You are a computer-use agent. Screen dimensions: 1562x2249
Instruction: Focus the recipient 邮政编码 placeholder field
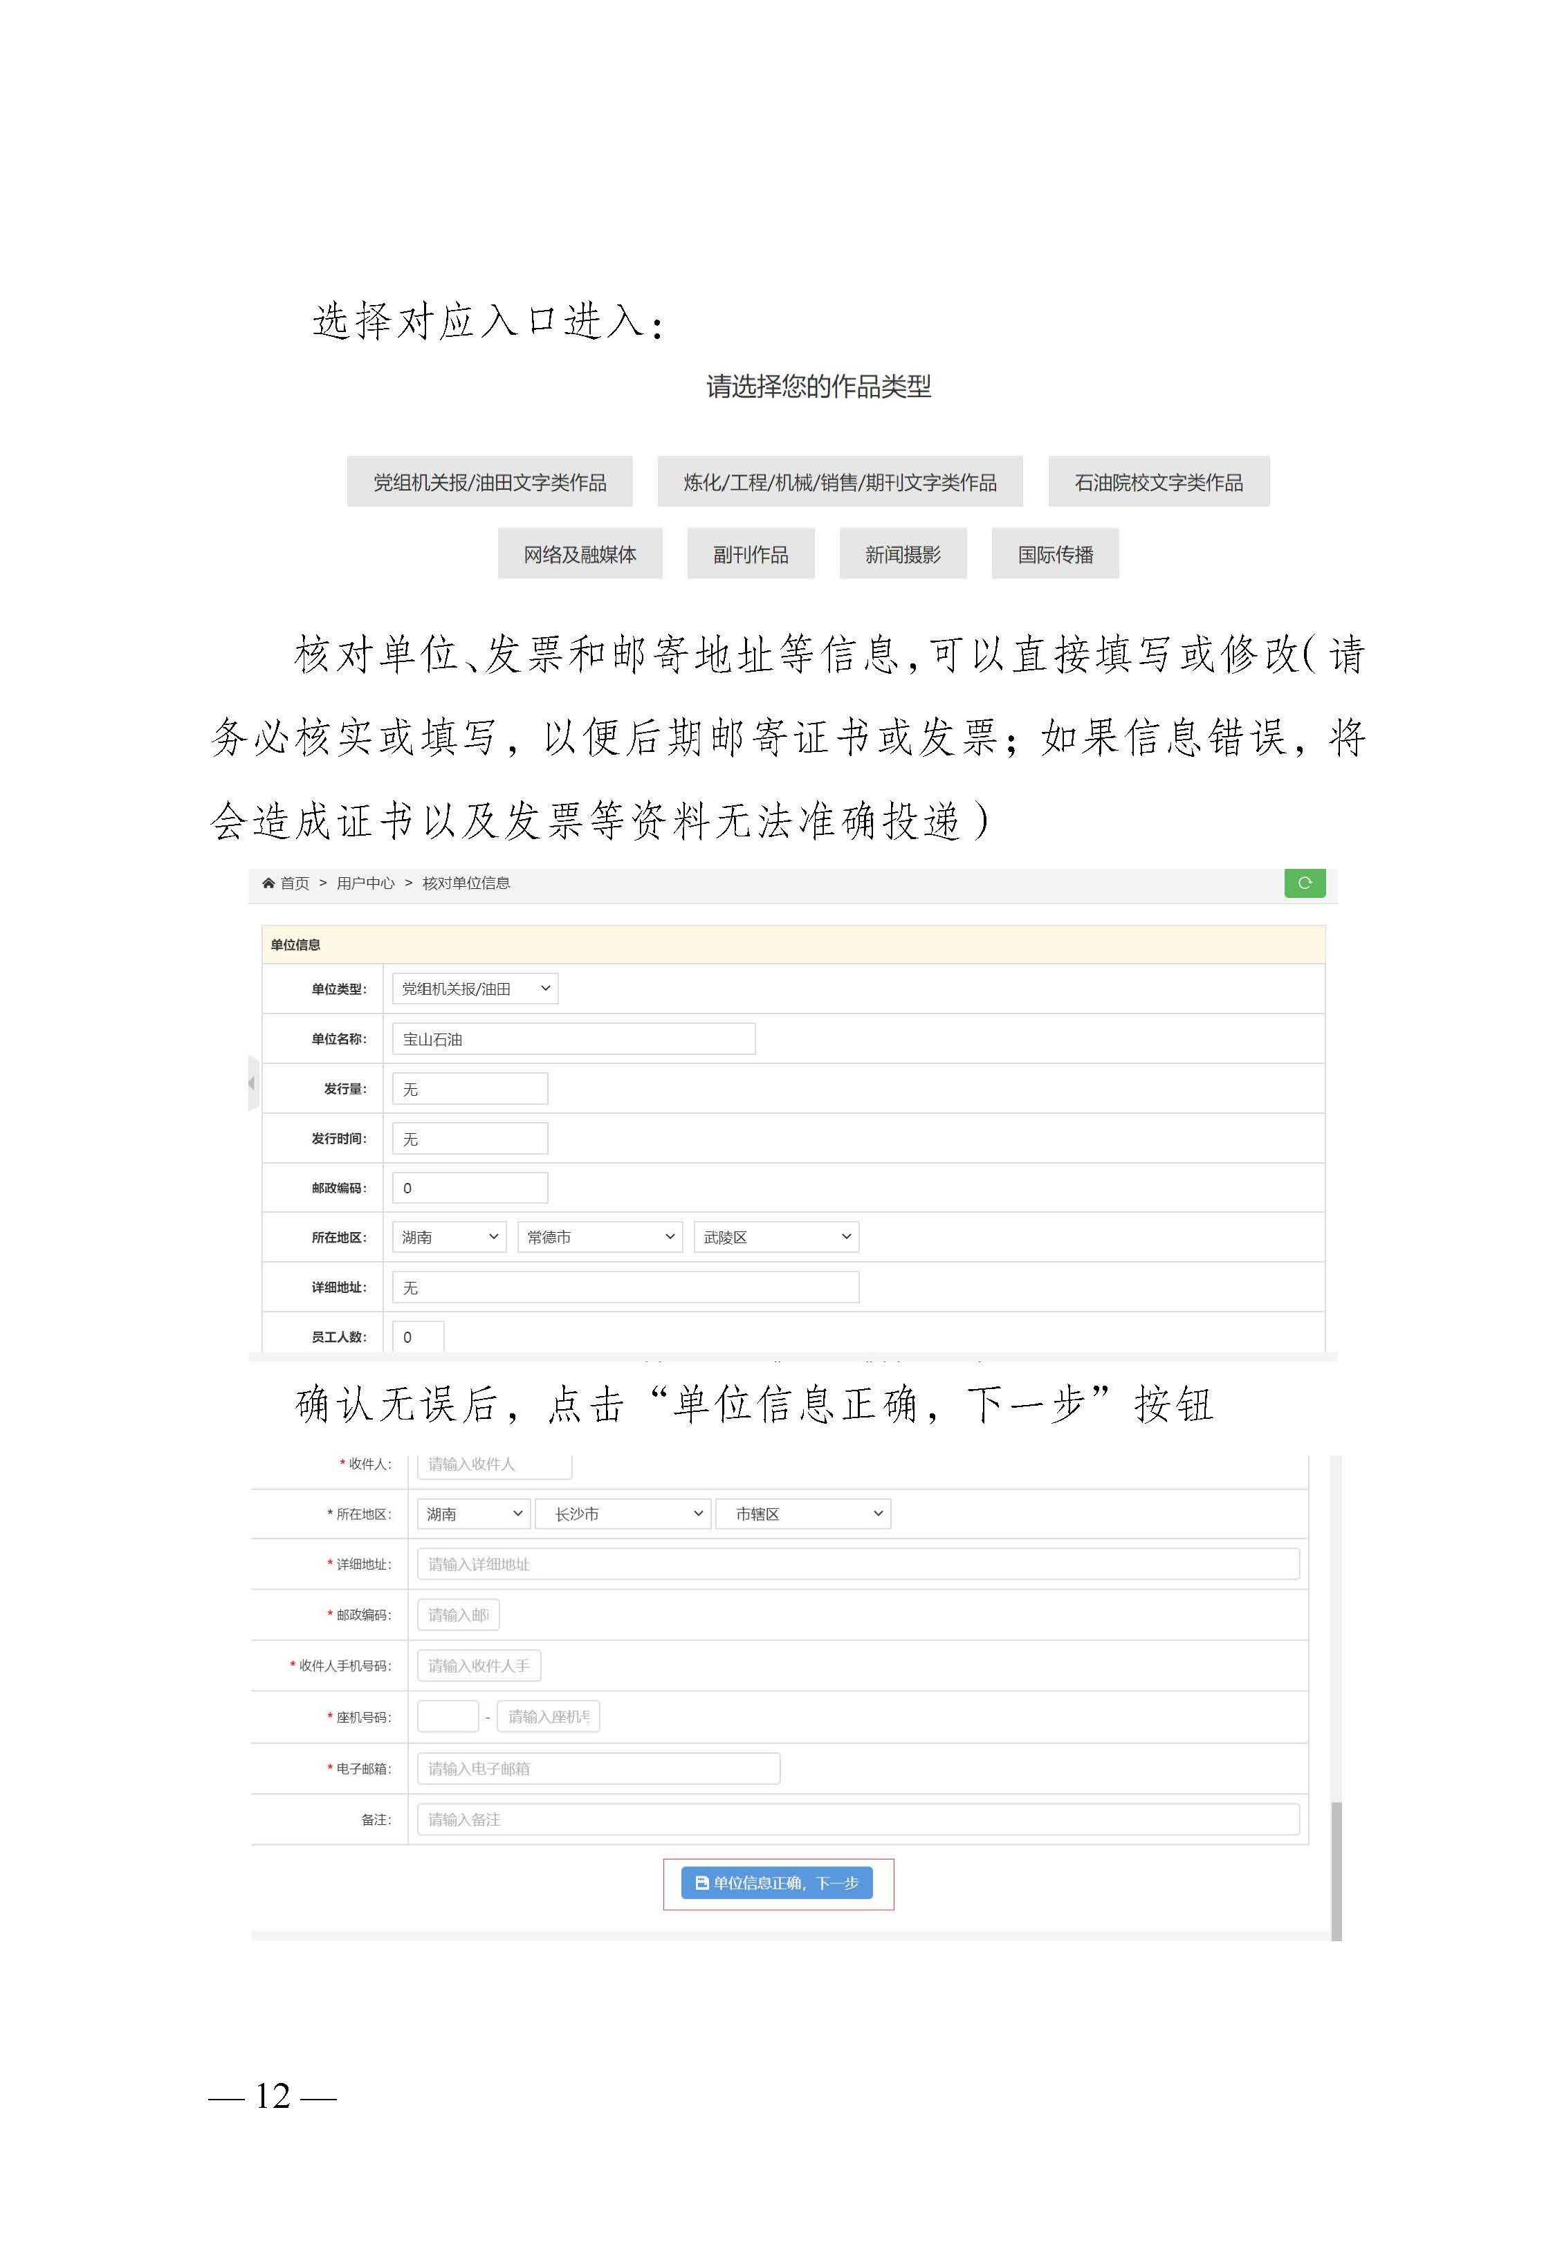click(x=458, y=1615)
